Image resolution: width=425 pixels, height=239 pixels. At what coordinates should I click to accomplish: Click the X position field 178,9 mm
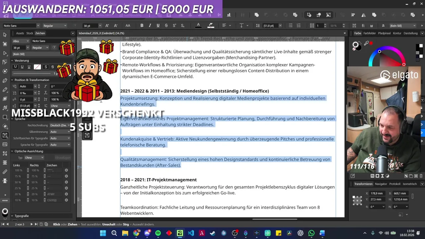coord(378,193)
